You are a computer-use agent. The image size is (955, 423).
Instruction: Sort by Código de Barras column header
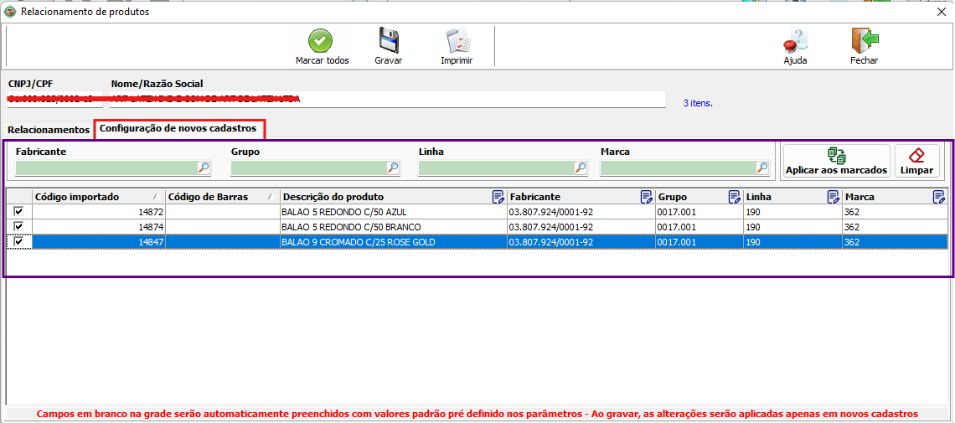click(222, 197)
